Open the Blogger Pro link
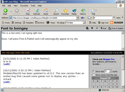Viewport: 125px width, 92px height. (109, 59)
